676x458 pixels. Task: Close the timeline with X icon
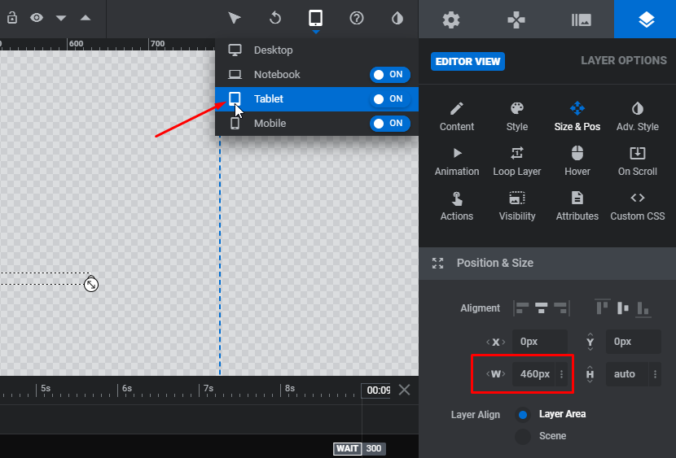[x=405, y=390]
